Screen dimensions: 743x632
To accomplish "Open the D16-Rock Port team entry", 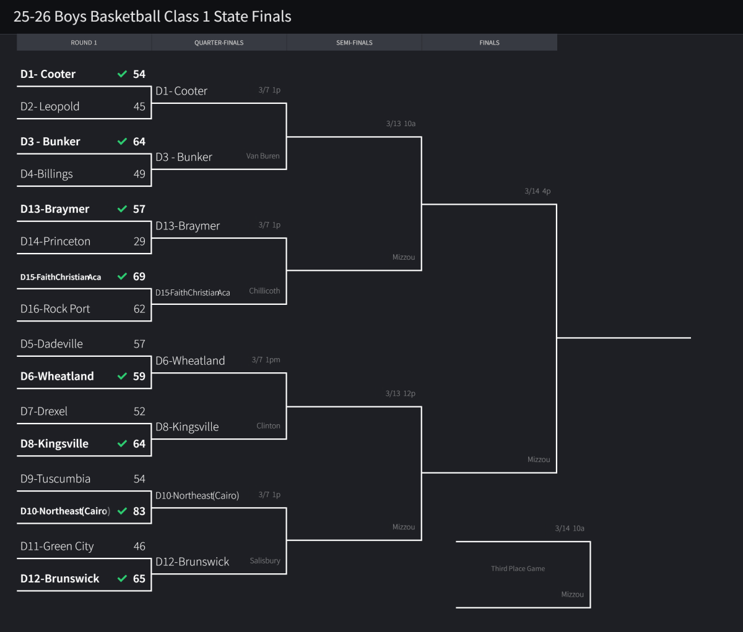I will coord(55,309).
